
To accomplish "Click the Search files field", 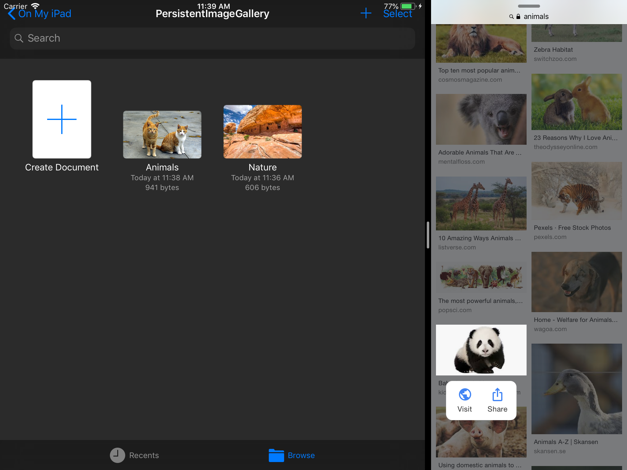I will point(212,39).
